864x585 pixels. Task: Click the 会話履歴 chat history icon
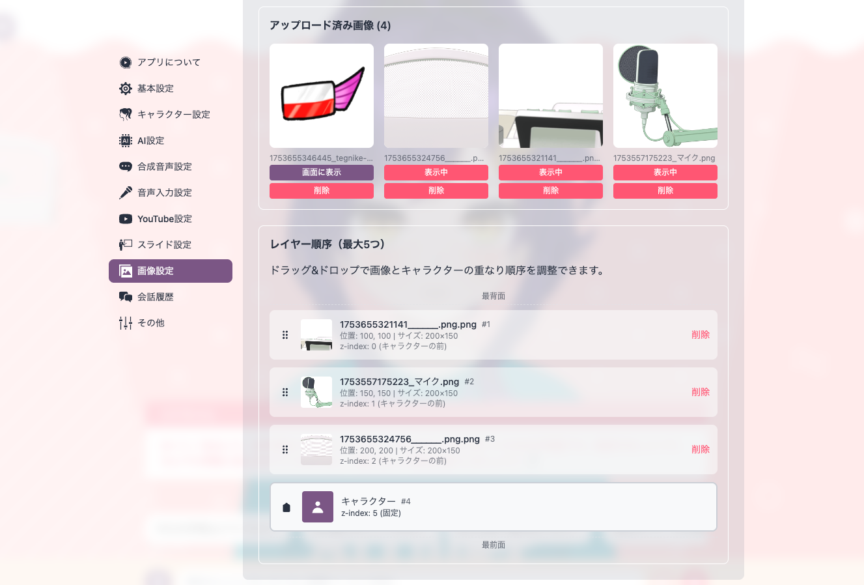point(124,296)
